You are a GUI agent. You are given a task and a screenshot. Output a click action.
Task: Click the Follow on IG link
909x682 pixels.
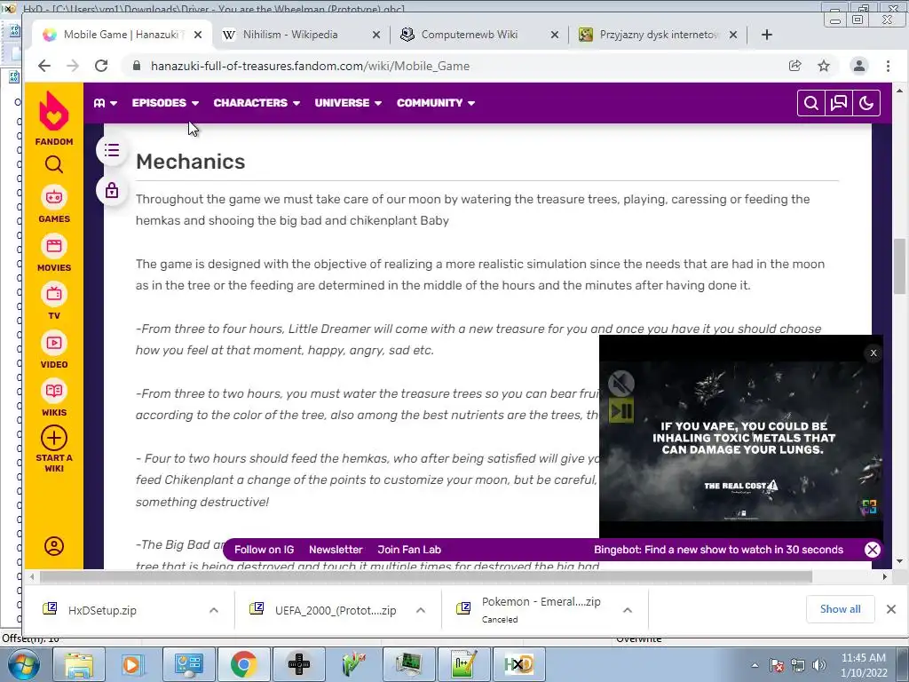(x=265, y=550)
